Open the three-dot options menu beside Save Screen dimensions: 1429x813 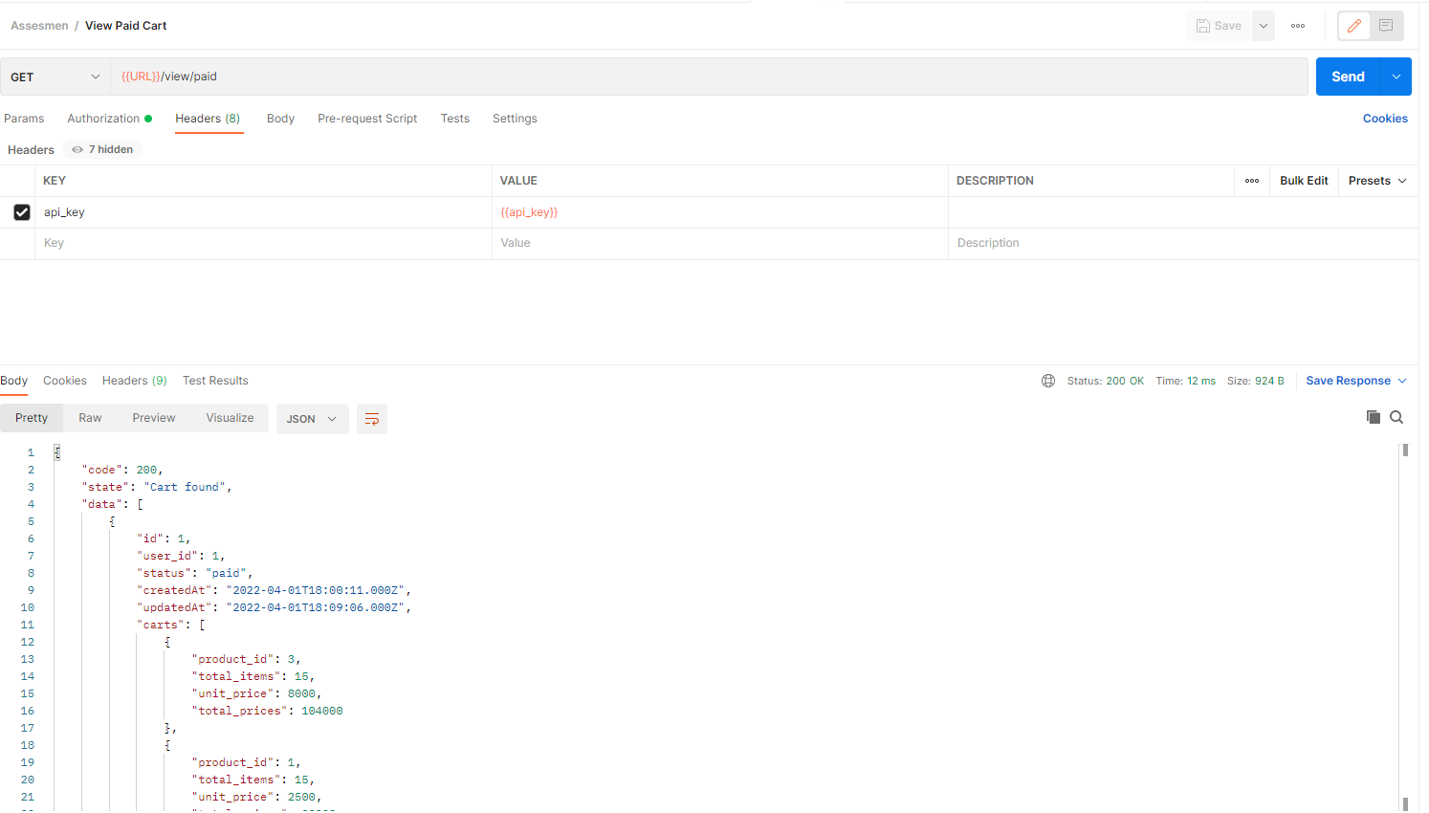[x=1298, y=26]
